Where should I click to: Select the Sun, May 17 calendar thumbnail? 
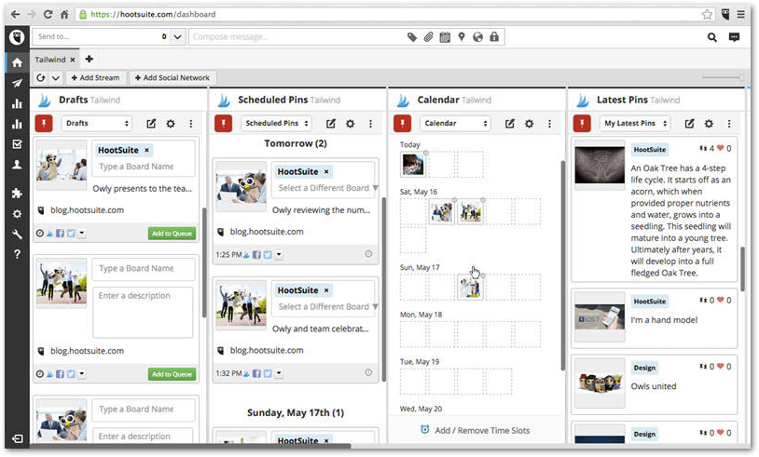click(470, 288)
